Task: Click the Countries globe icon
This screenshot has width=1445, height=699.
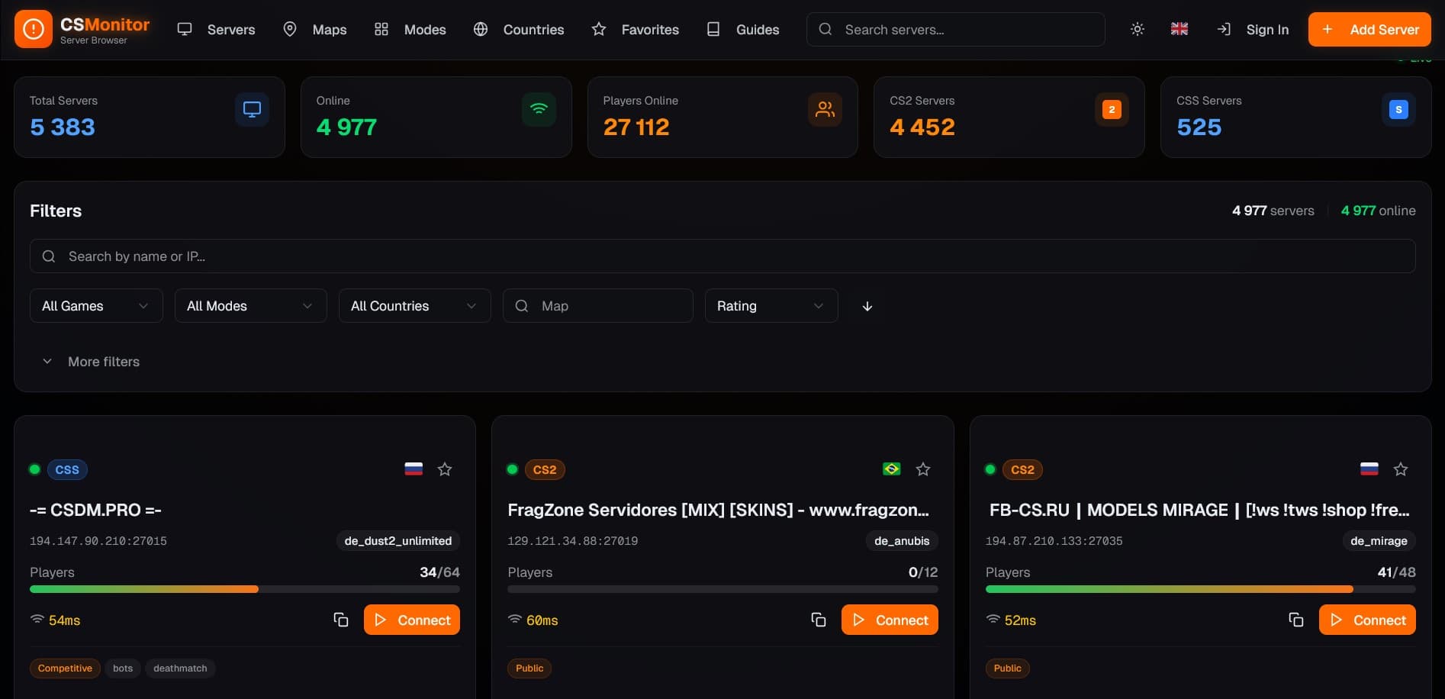Action: (x=480, y=29)
